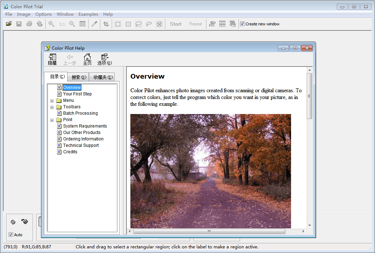375x253 pixels.
Task: Switch to the 收藏夹 (Favorites) tab
Action: (102, 77)
